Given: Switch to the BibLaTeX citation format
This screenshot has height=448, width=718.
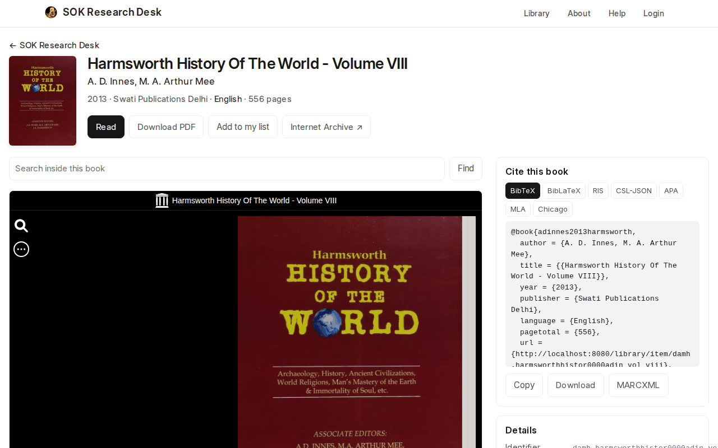Looking at the screenshot, I should click(x=564, y=190).
